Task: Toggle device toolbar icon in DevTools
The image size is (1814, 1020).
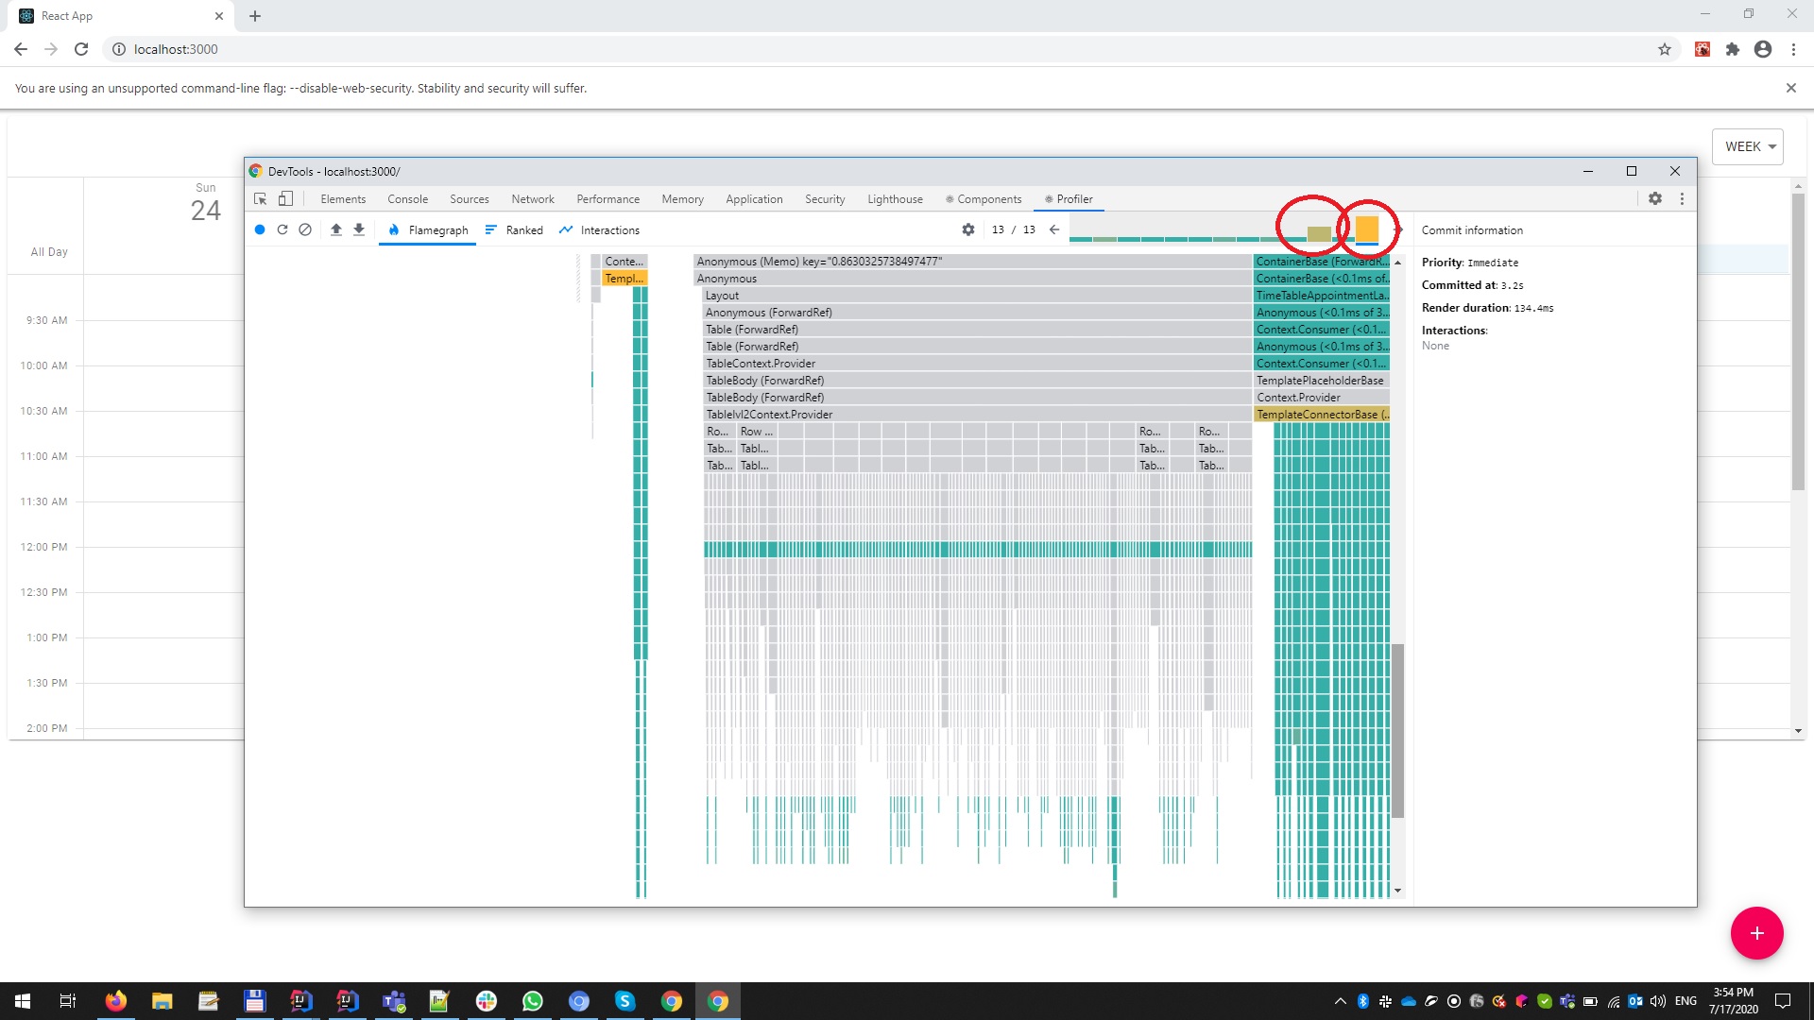Action: pos(285,199)
